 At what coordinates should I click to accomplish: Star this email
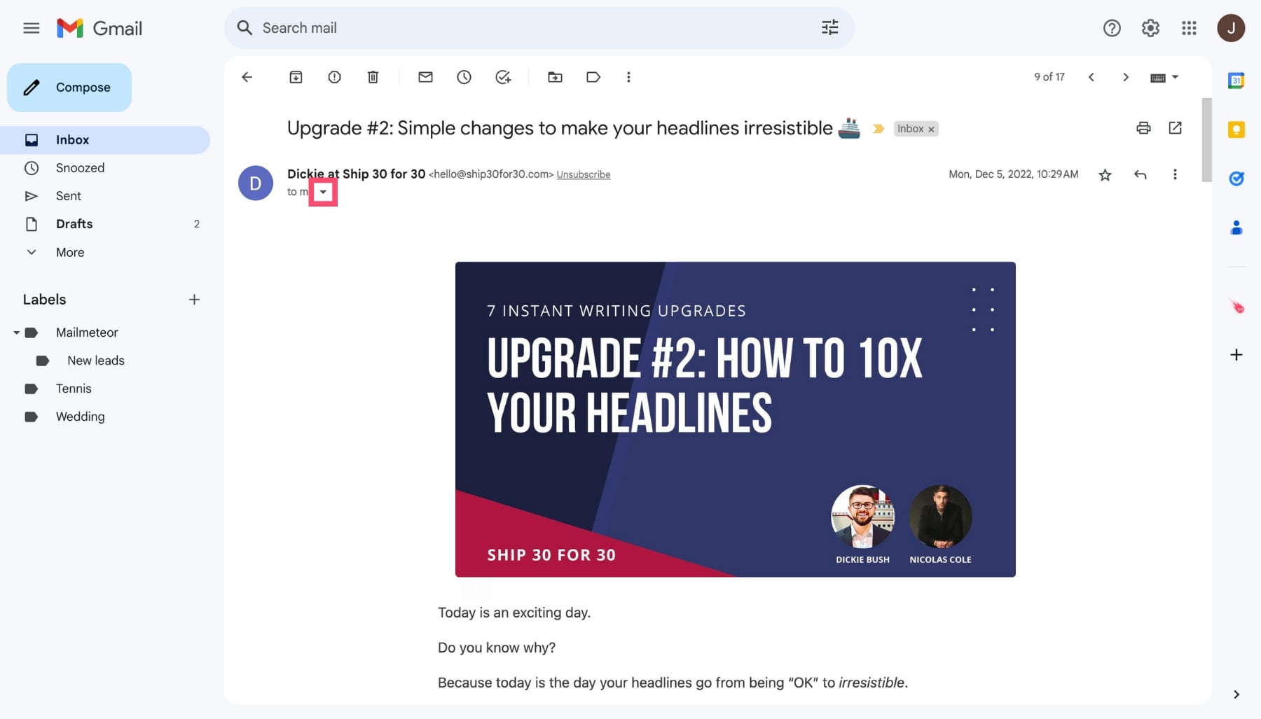tap(1105, 175)
